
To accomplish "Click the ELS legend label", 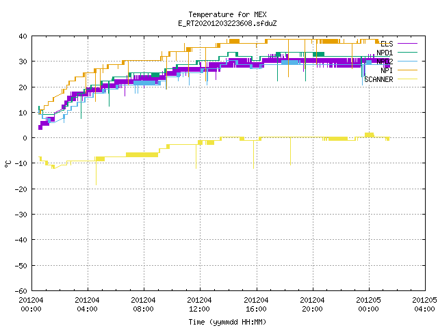I will (387, 44).
